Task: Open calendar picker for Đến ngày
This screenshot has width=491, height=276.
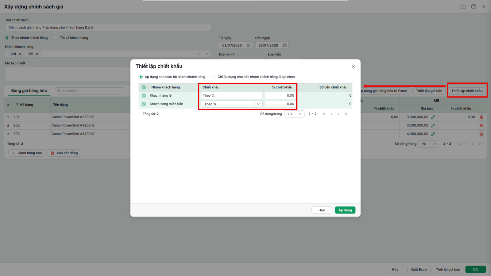Action: (x=285, y=45)
